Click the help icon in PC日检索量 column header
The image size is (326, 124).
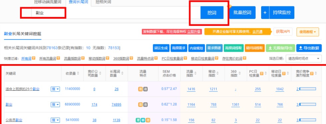click(x=262, y=73)
